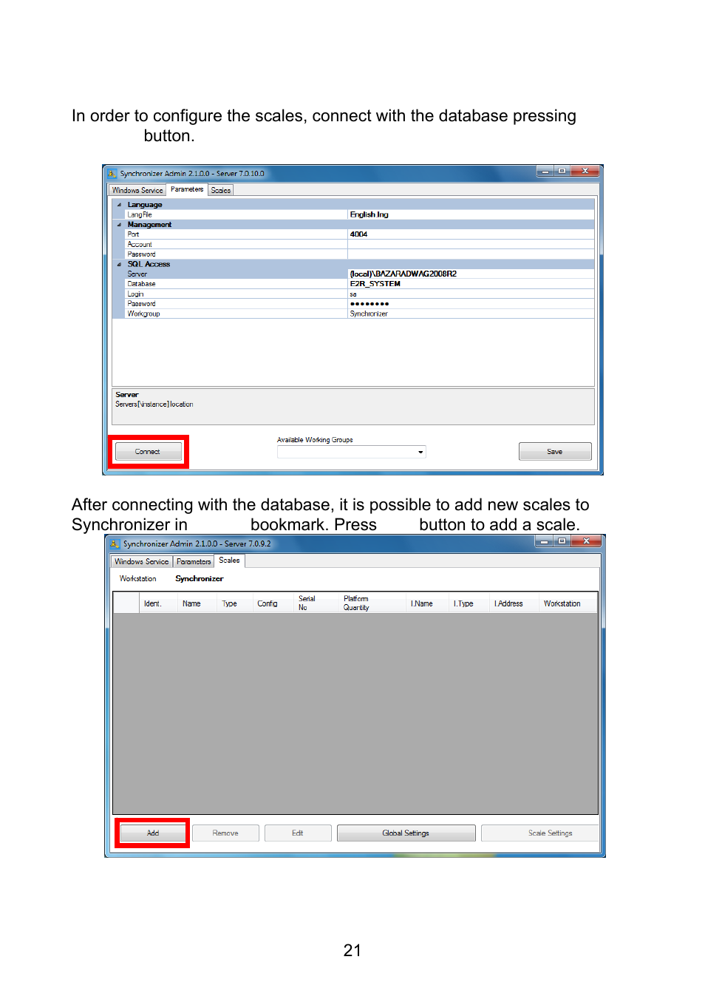
Task: Open Global Settings
Action: point(406,833)
